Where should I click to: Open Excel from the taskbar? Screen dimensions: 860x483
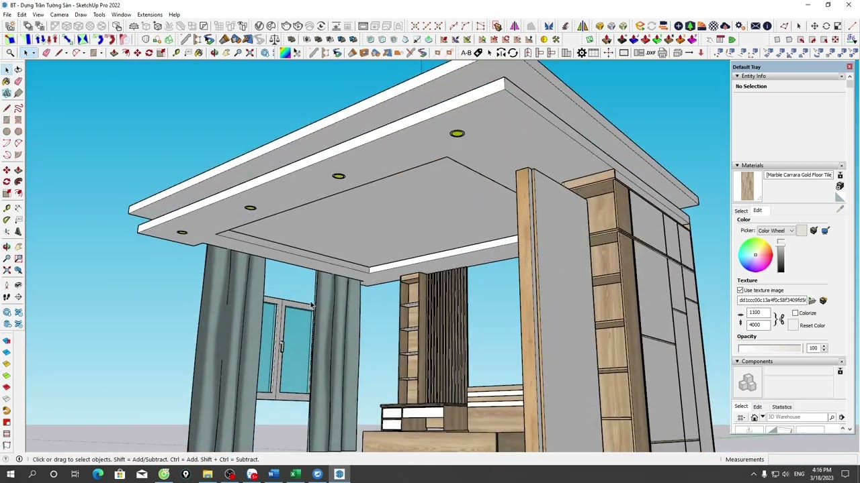click(x=294, y=474)
